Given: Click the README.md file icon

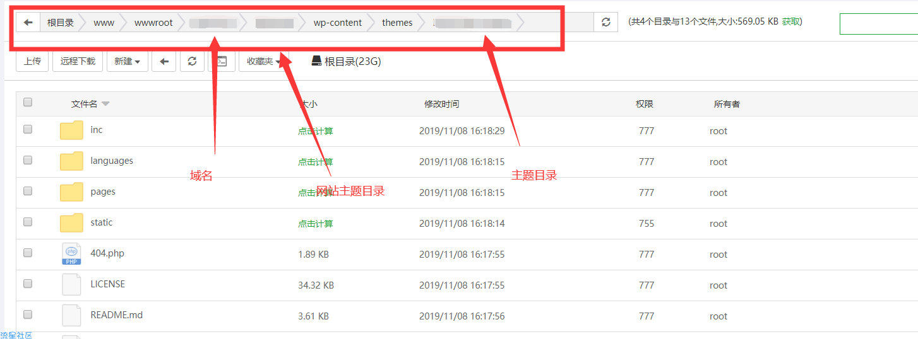Looking at the screenshot, I should 71,316.
